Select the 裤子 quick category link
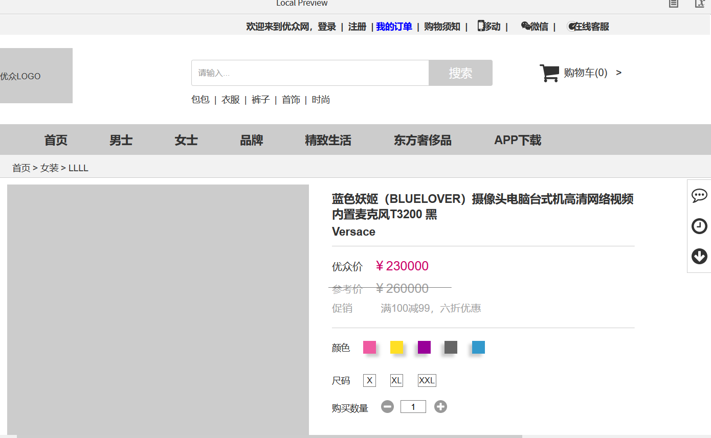 coord(261,100)
